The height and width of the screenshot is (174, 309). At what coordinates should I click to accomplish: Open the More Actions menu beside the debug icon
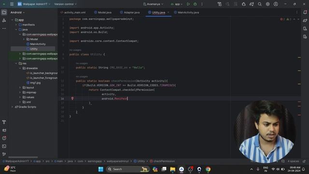point(202,4)
